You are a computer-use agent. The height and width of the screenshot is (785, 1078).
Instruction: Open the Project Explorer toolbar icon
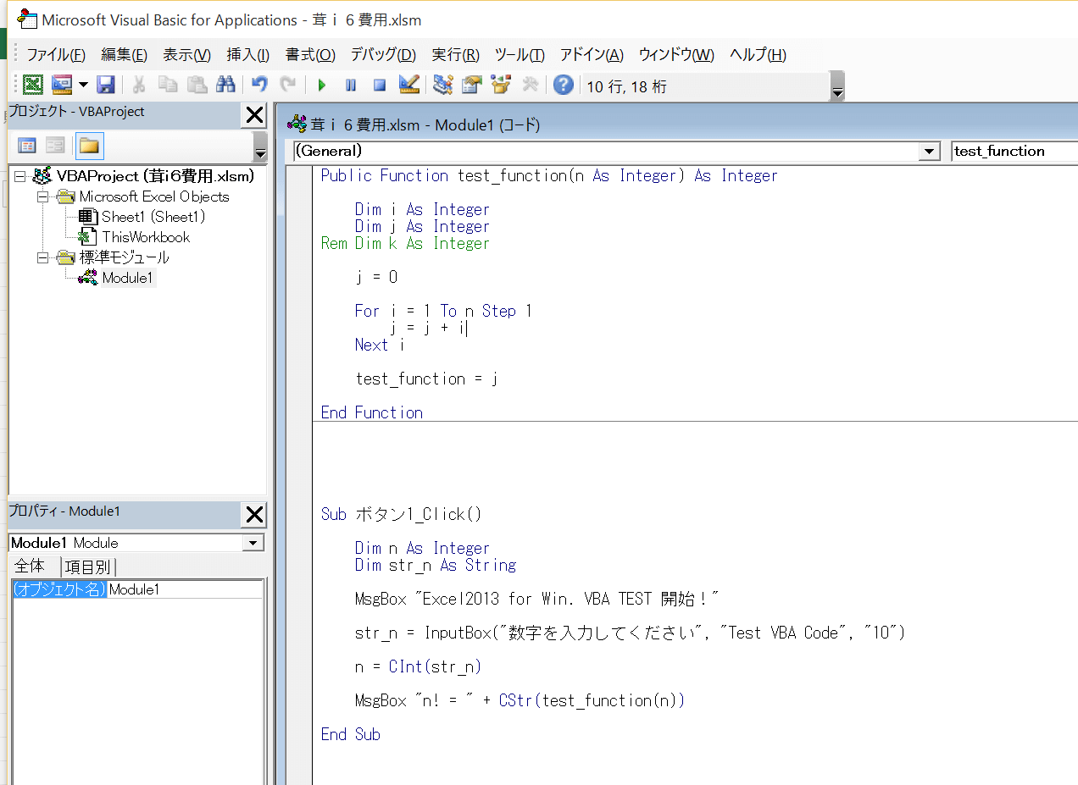tap(442, 85)
